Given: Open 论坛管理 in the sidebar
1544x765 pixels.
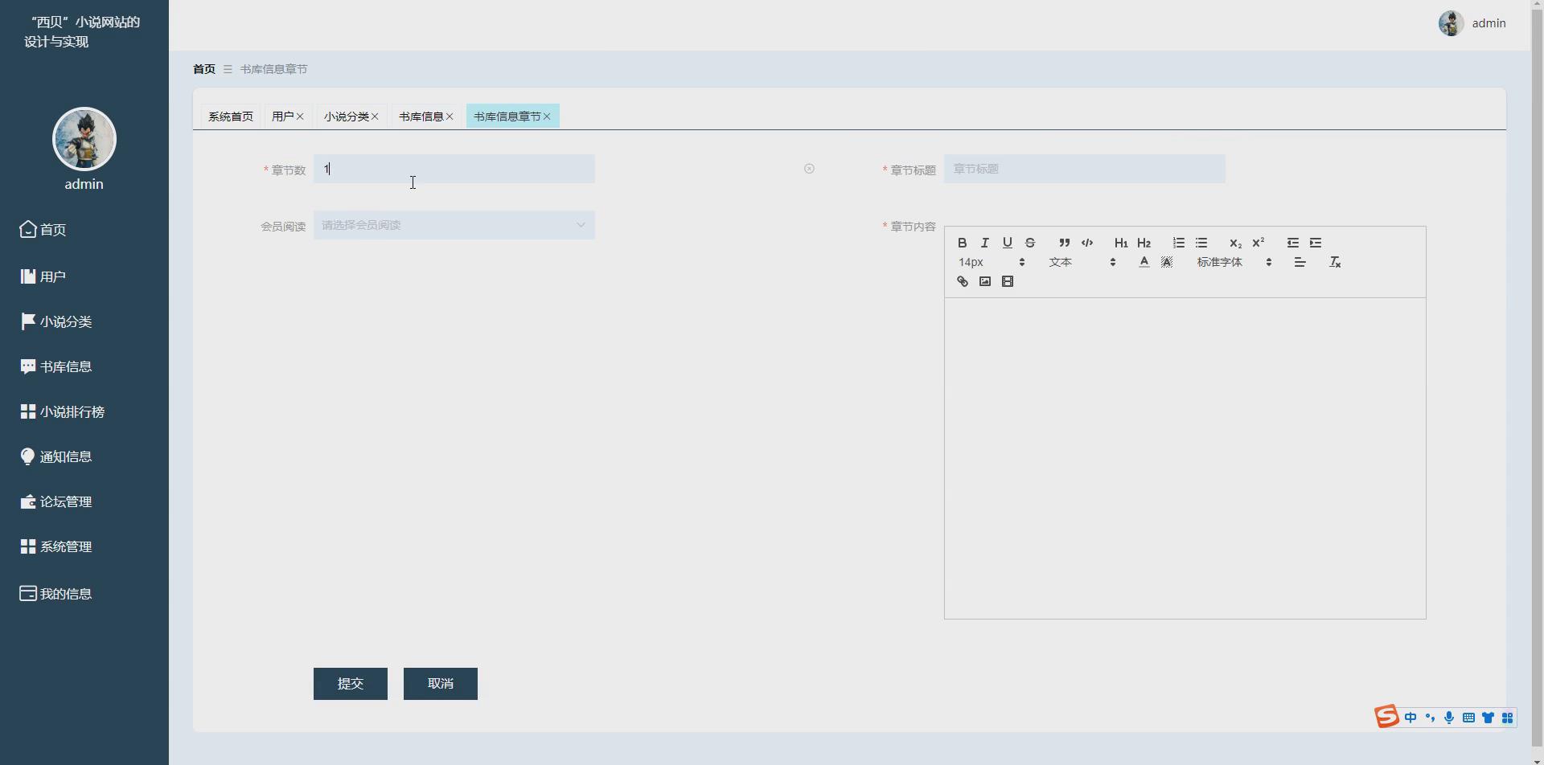Looking at the screenshot, I should [x=84, y=501].
